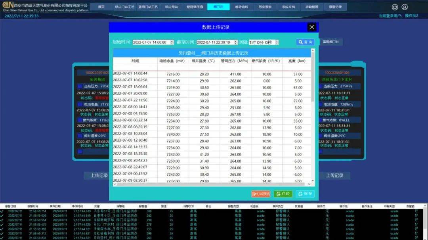Open the 洪庆门站工艺 tab

coord(124,7)
